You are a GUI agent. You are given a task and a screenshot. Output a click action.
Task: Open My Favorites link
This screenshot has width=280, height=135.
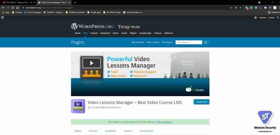pos(138,42)
